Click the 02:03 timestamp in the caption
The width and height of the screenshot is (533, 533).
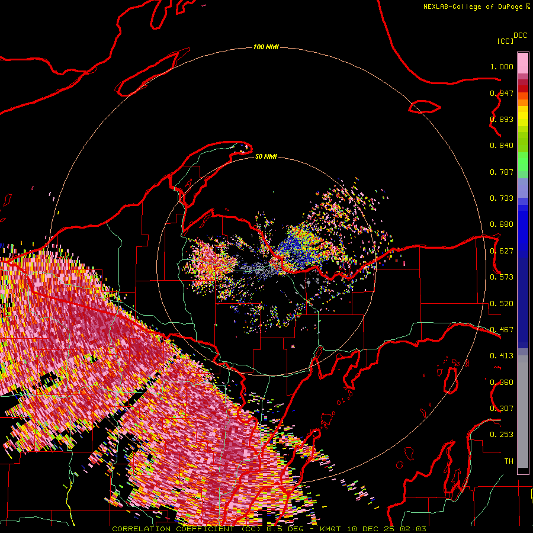[413, 529]
